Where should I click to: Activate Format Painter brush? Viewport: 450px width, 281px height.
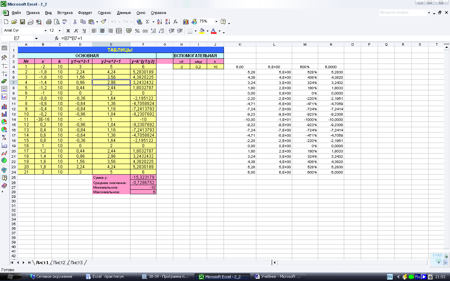pos(103,22)
